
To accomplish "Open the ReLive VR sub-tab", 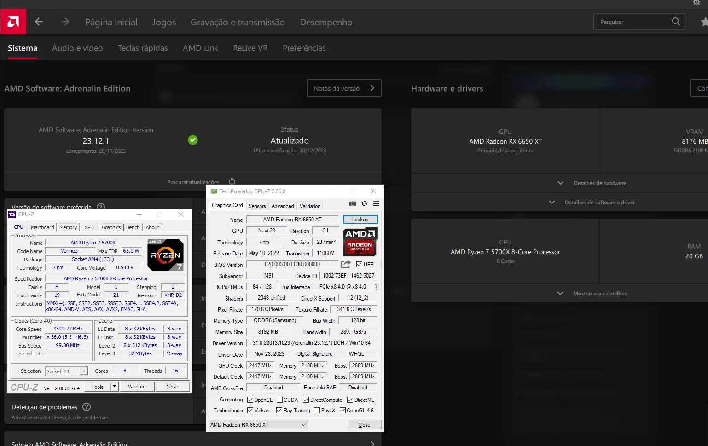I will coord(250,48).
